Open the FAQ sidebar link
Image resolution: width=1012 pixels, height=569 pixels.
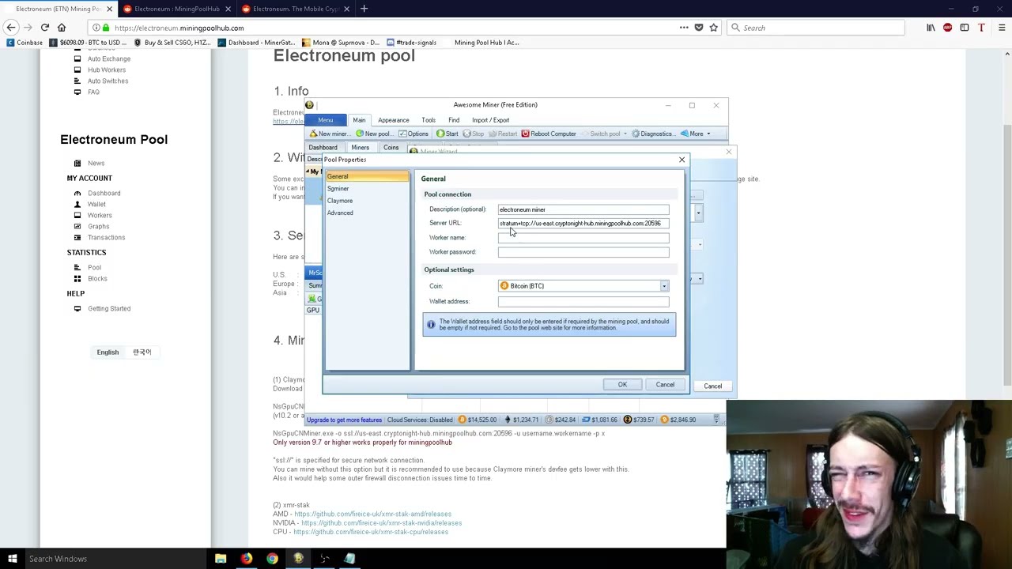pyautogui.click(x=93, y=92)
